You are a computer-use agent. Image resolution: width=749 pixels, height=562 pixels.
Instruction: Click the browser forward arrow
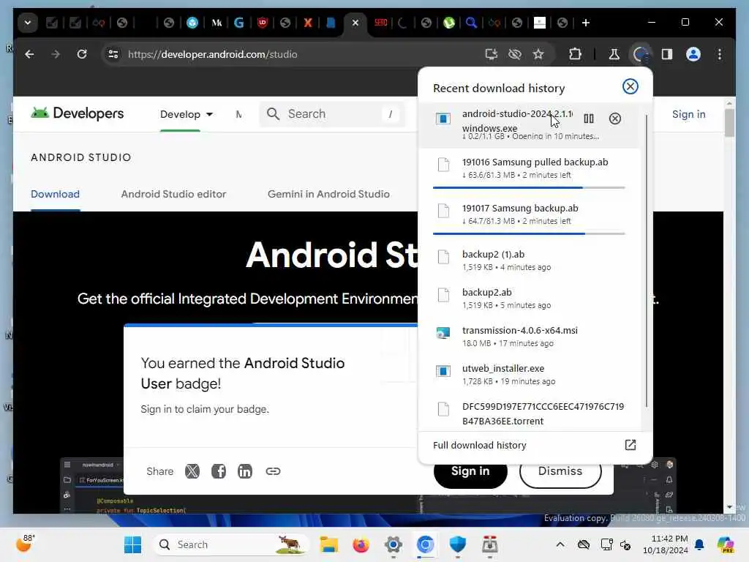coord(56,54)
